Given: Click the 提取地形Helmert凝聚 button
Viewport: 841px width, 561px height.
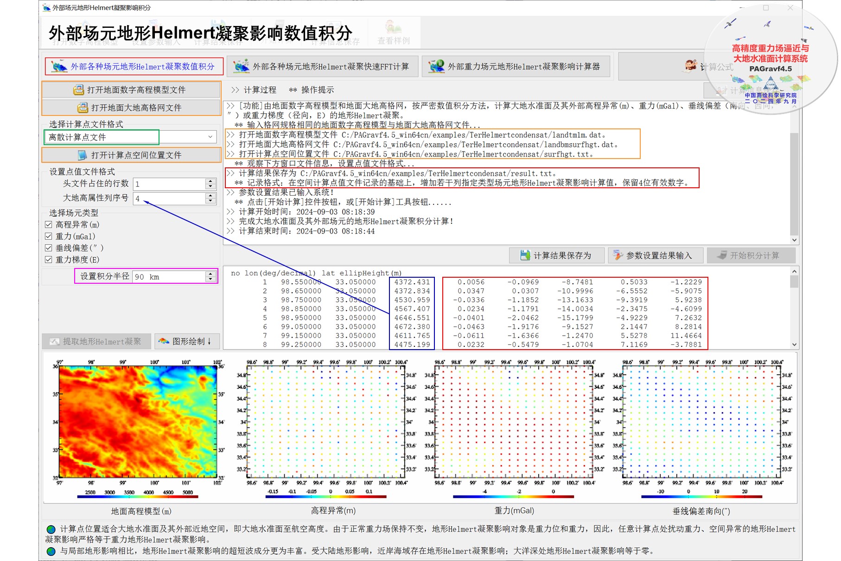Looking at the screenshot, I should tap(97, 341).
